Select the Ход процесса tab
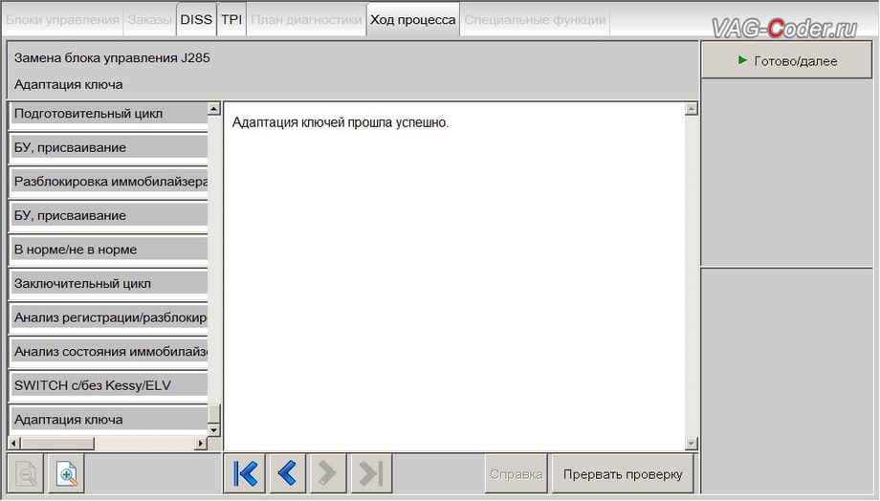The image size is (880, 501). [413, 20]
